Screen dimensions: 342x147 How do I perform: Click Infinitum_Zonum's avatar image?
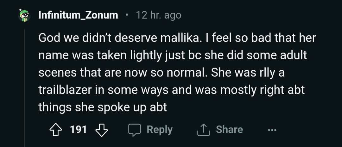(23, 15)
